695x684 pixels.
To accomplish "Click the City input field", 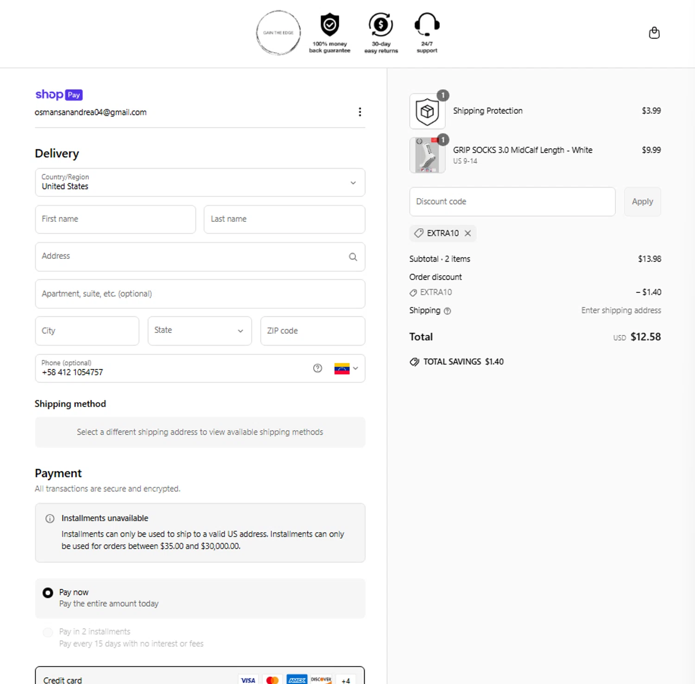I will (87, 331).
